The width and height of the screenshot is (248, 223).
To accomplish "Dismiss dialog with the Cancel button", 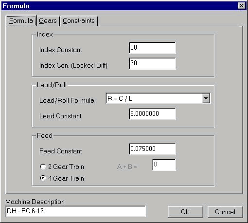I will pos(225,212).
